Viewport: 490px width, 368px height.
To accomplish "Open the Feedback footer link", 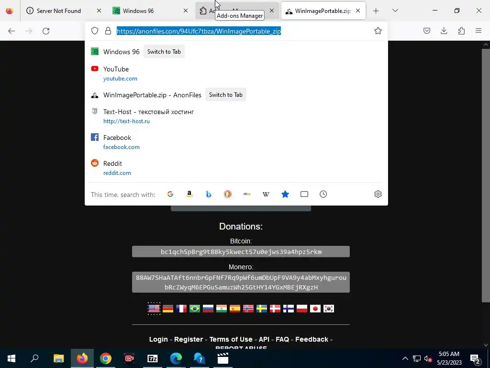I will coord(312,339).
